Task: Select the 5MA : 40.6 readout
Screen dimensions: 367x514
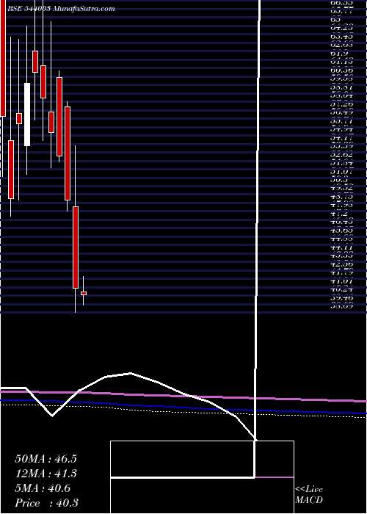Action: 43,488
